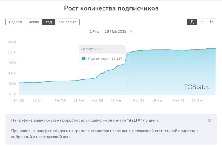Click the 'Рост количества подписчиков' heading
Image resolution: width=222 pixels, height=146 pixels.
tap(111, 8)
